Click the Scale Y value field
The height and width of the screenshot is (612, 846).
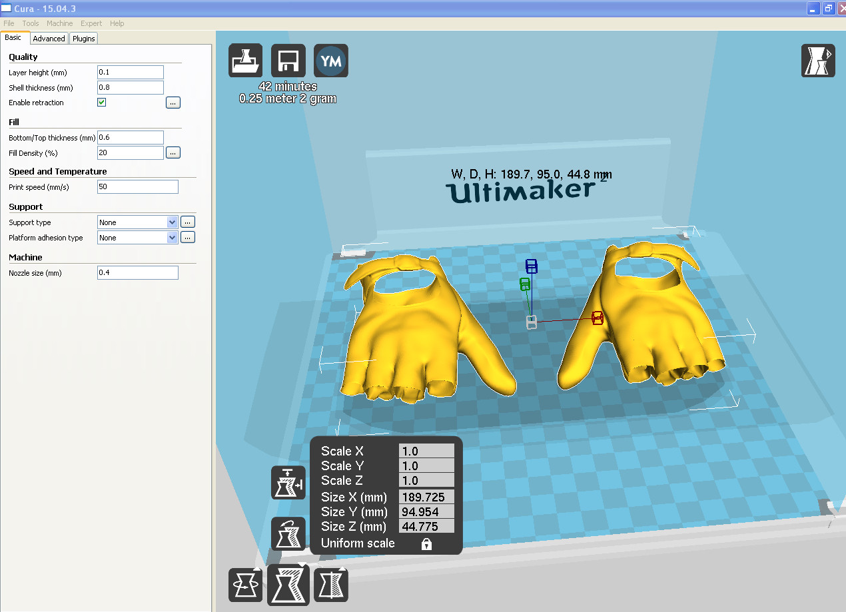point(426,465)
